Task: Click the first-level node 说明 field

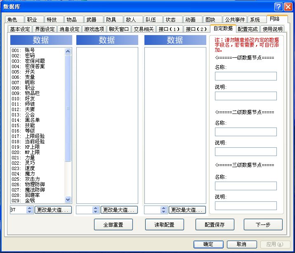Action: [x=246, y=96]
